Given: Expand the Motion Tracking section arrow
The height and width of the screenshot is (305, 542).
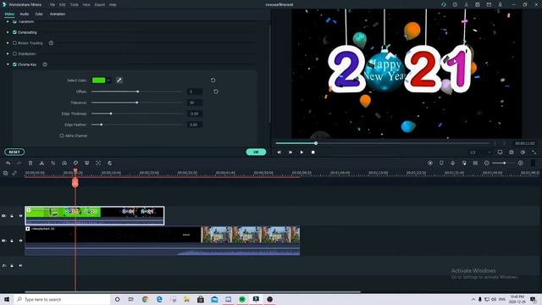Looking at the screenshot, I should click(x=8, y=43).
